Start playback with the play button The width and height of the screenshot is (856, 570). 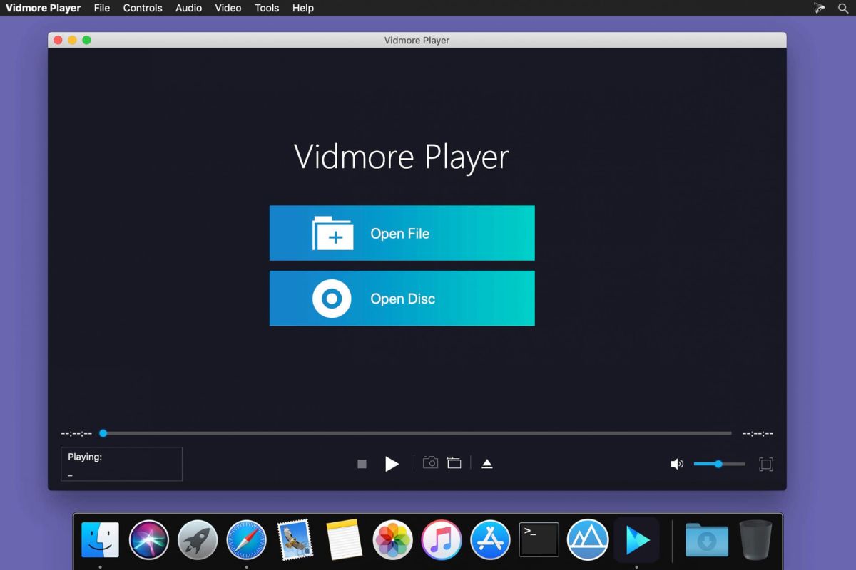[392, 464]
